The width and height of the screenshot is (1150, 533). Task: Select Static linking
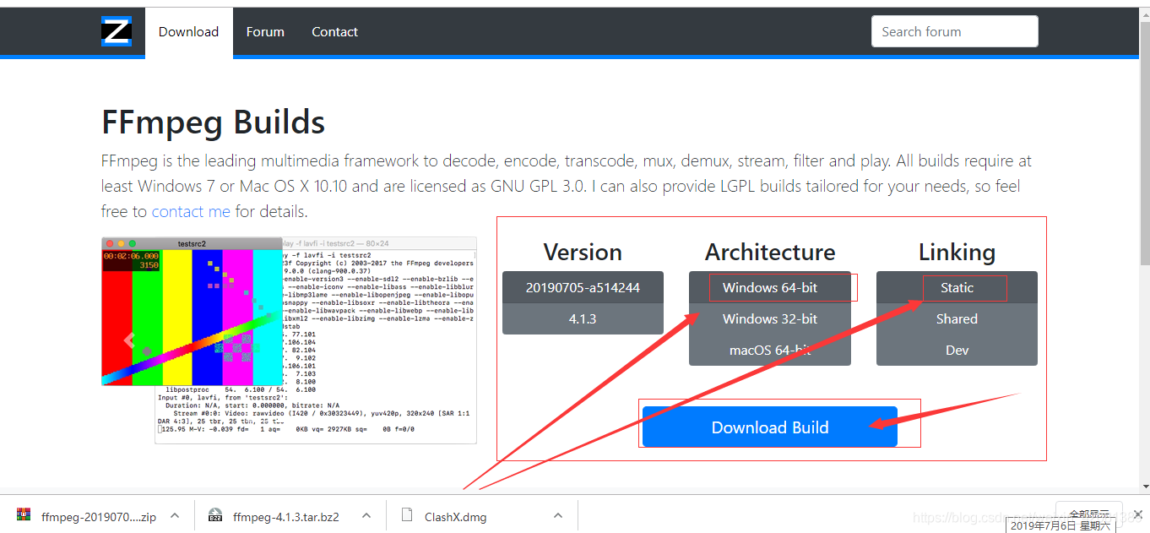point(957,287)
